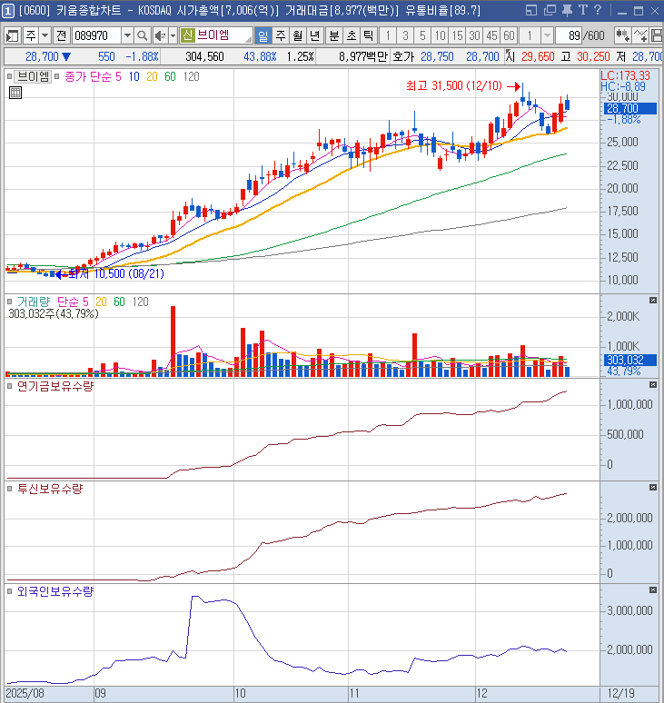
Task: Click the chart layout icon at toolbar end
Action: (x=657, y=35)
